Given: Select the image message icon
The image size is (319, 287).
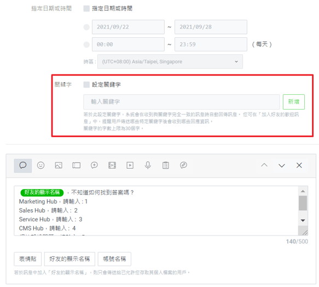Looking at the screenshot, I should coord(59,165).
